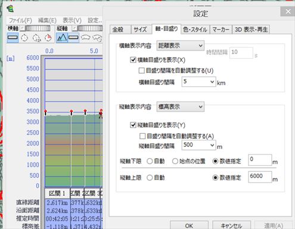Click 縦軸下限 value field showing 0

pos(260,160)
